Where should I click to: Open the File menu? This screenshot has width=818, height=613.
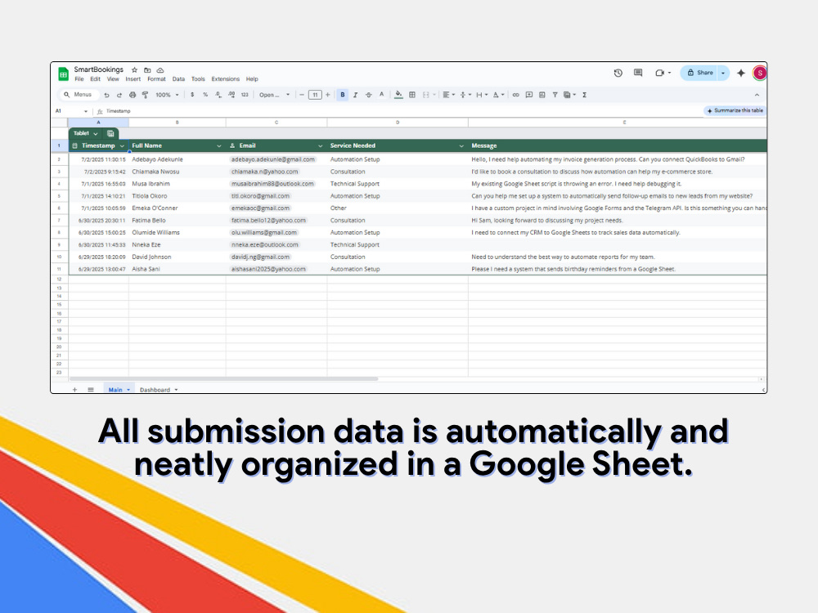point(79,79)
